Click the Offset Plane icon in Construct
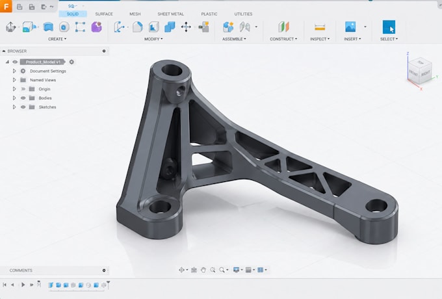Screen dimensions: 442x299 283,27
